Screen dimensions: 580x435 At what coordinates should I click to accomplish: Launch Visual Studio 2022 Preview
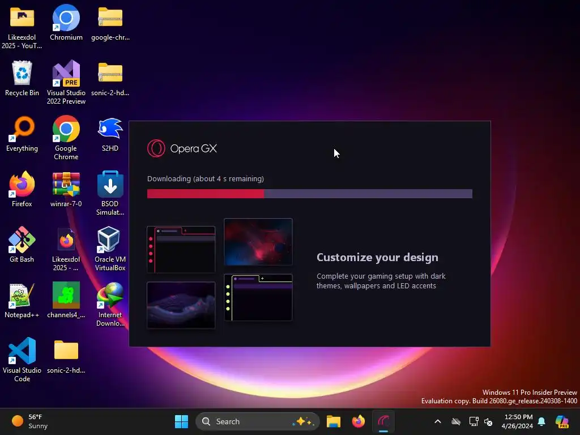(x=66, y=82)
